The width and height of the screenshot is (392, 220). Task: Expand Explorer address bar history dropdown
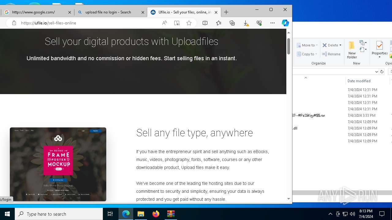click(x=377, y=71)
